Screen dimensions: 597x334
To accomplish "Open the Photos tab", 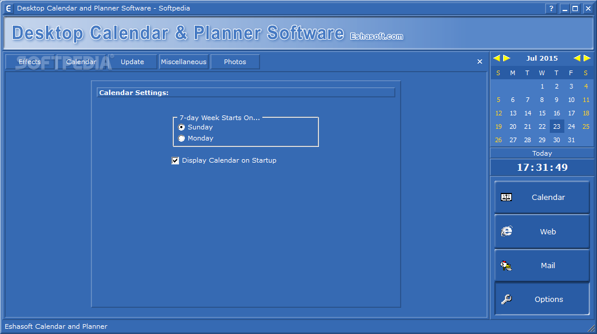I will [x=235, y=62].
